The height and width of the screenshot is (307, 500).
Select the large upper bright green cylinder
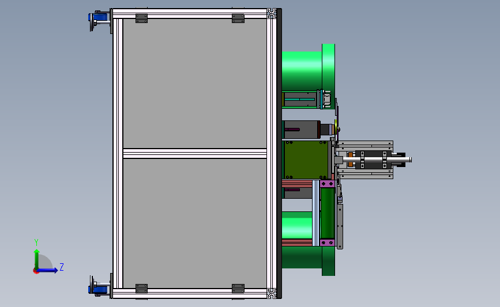[x=302, y=71]
